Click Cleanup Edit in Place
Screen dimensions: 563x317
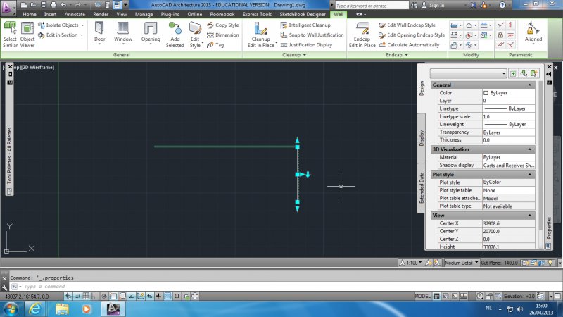coord(260,35)
